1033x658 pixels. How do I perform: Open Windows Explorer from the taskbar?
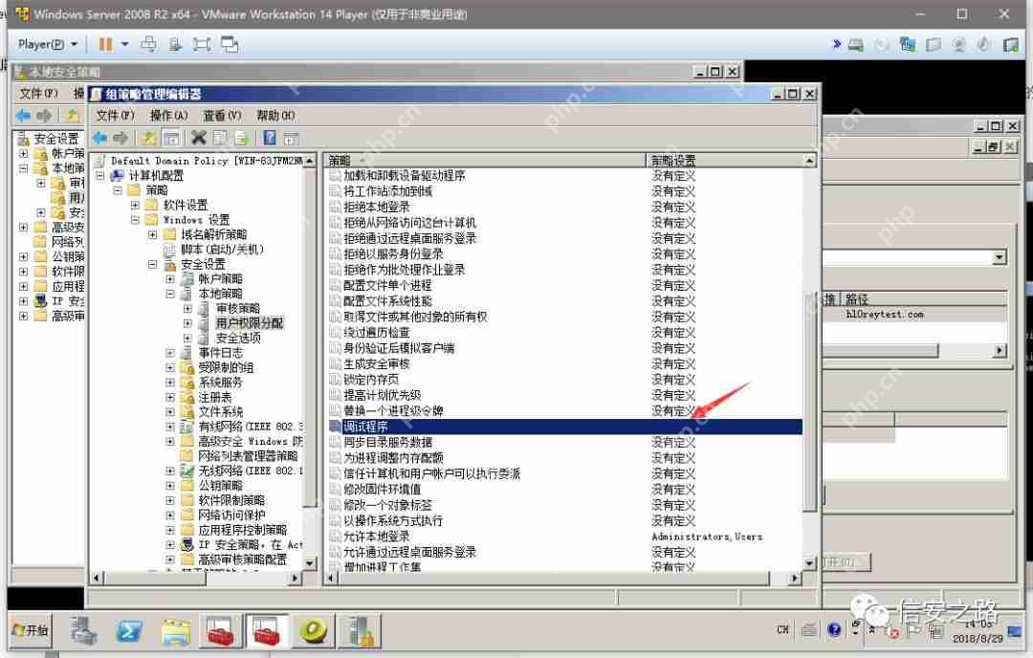coord(175,631)
